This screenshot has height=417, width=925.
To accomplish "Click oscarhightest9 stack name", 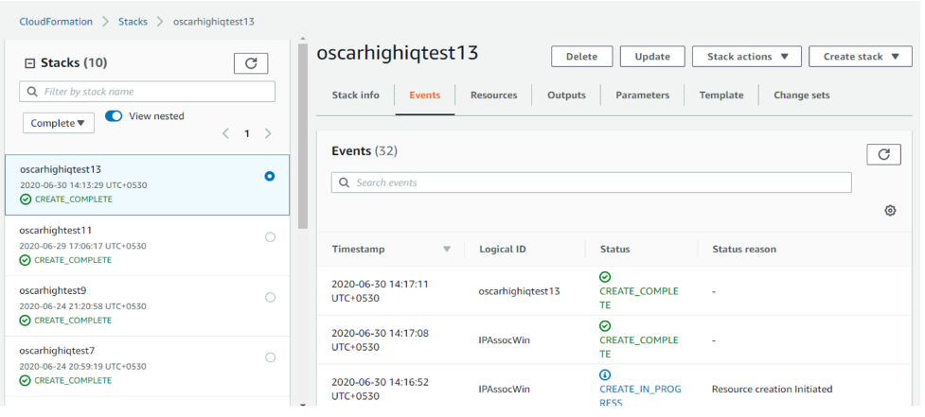I will (x=53, y=290).
